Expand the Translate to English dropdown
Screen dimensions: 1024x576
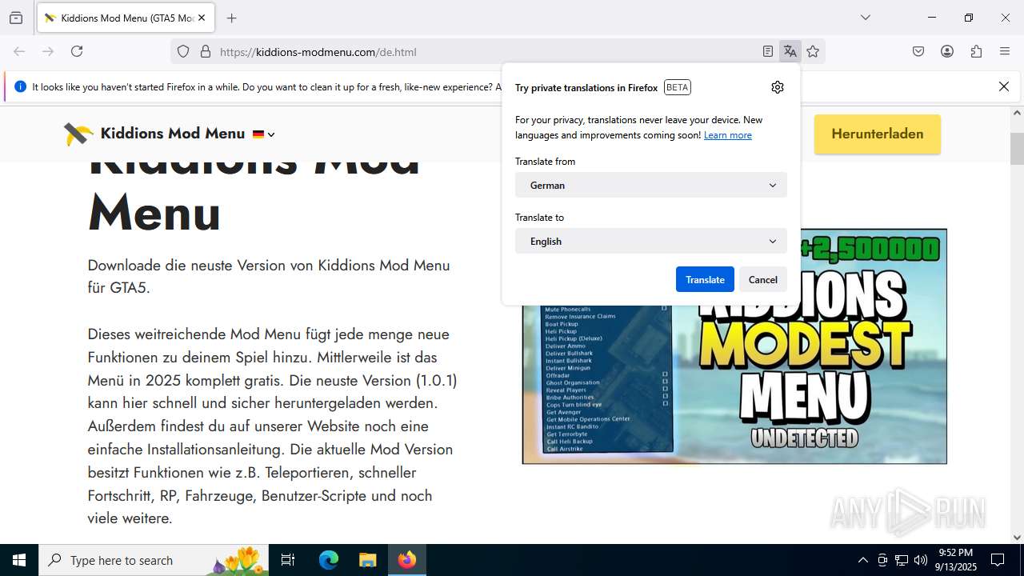651,241
